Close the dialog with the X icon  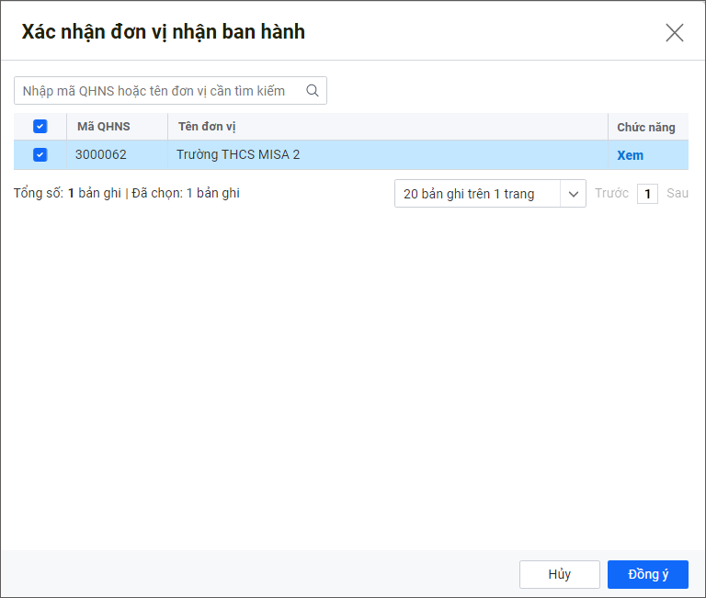click(674, 33)
